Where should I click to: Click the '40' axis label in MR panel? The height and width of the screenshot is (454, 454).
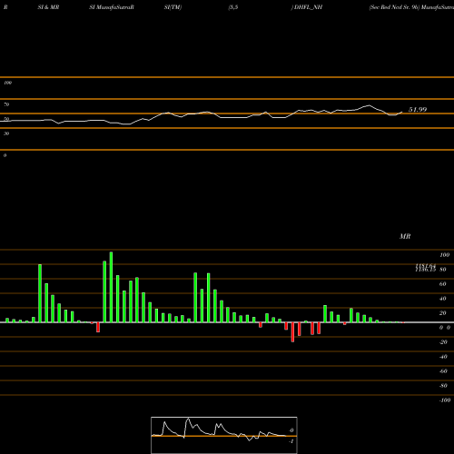click(443, 299)
